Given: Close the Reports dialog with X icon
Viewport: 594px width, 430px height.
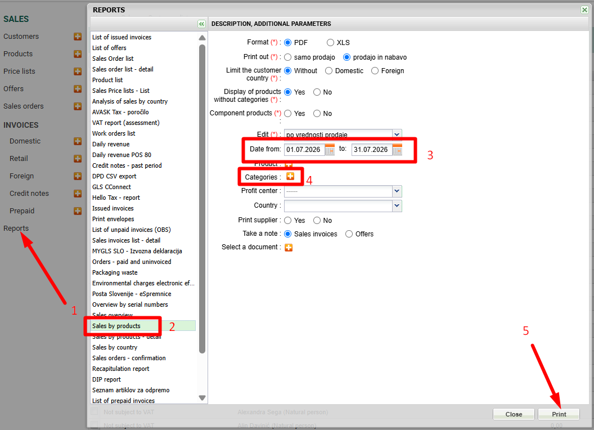Looking at the screenshot, I should click(x=584, y=10).
